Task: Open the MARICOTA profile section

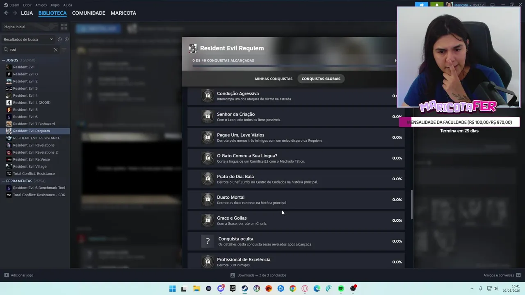Action: point(123,13)
